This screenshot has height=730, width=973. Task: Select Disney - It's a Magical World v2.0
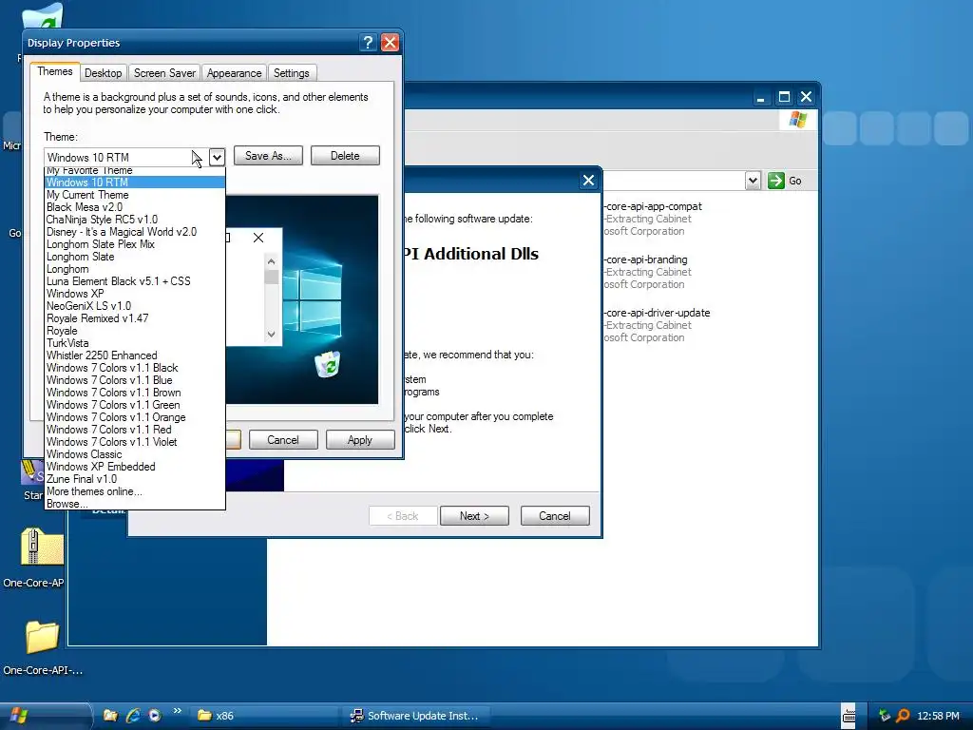point(135,232)
